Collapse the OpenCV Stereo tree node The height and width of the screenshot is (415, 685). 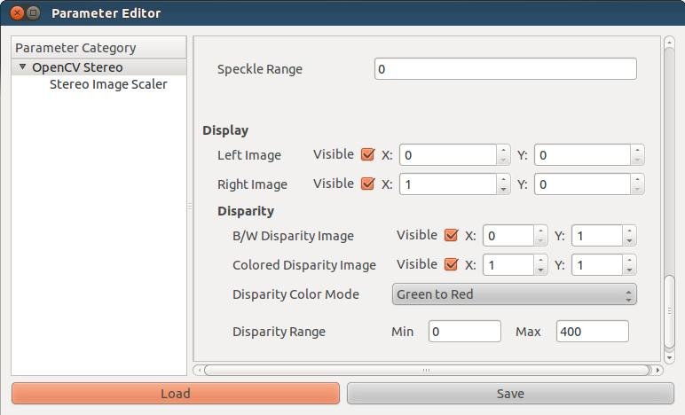[23, 67]
